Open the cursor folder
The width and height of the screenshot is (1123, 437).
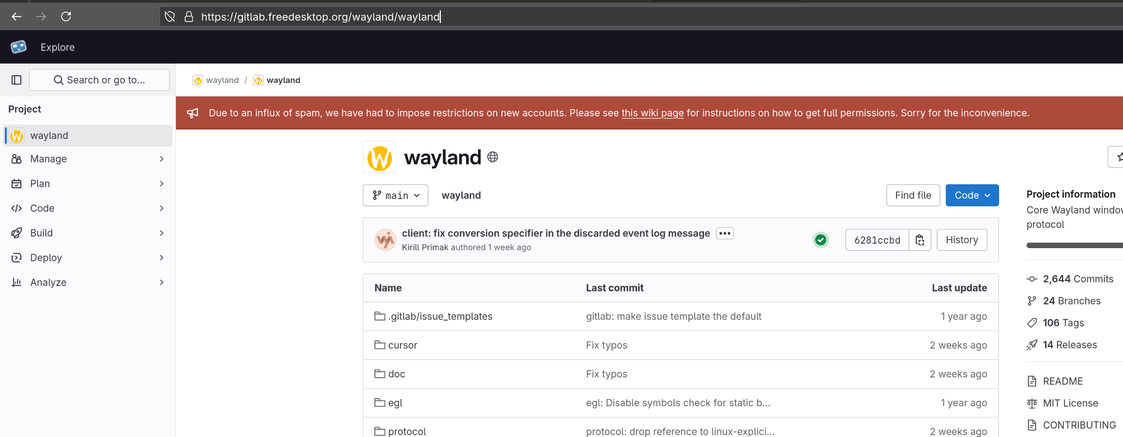[402, 345]
